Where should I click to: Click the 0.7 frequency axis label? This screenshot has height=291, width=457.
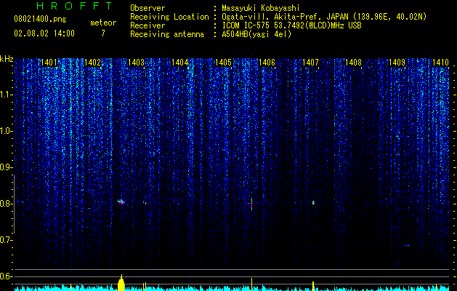pyautogui.click(x=7, y=240)
